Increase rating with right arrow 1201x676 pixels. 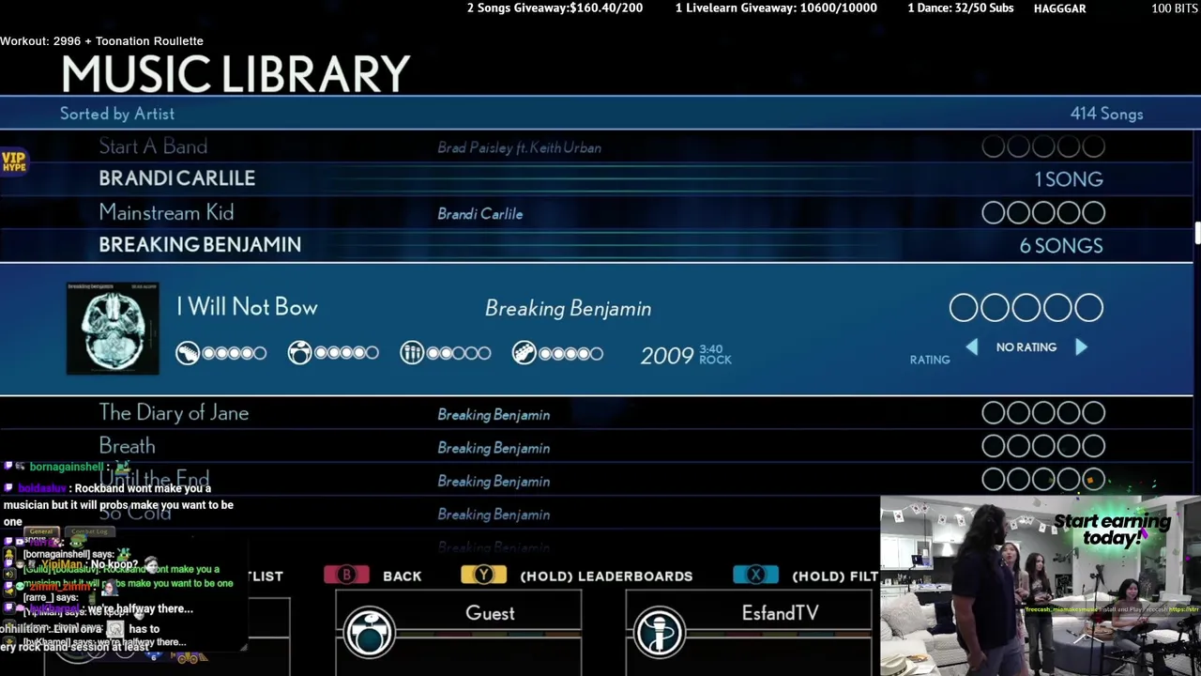[1081, 347]
